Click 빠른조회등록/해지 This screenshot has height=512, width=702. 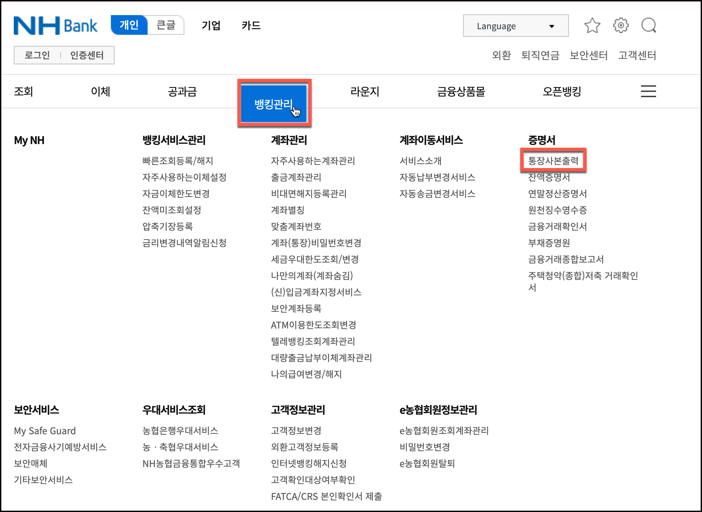tap(178, 161)
